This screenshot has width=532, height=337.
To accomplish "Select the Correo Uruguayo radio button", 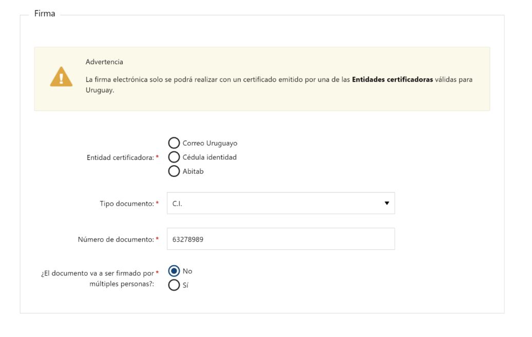I will (174, 143).
